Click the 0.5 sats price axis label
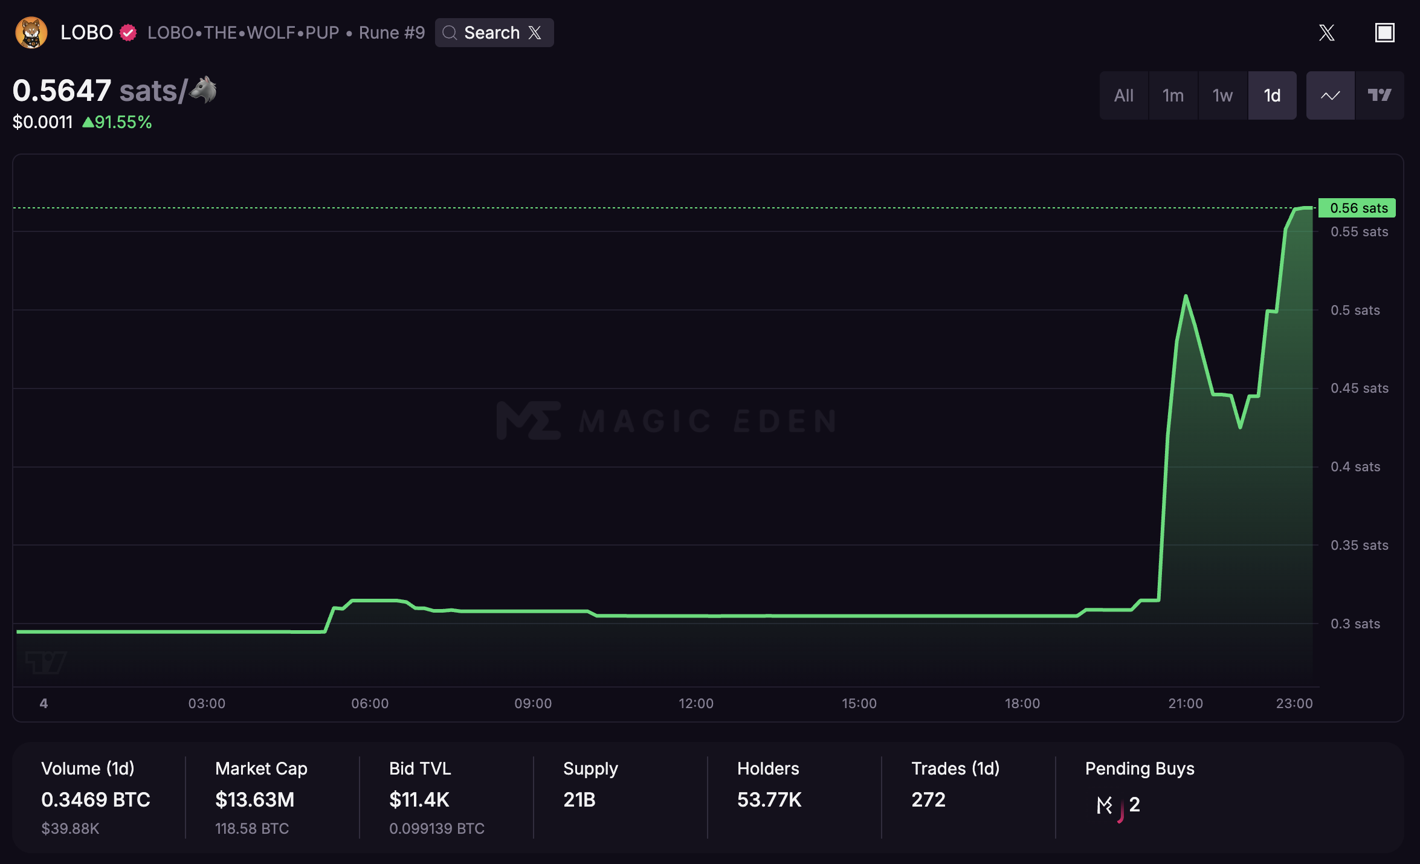1420x864 pixels. click(x=1355, y=310)
